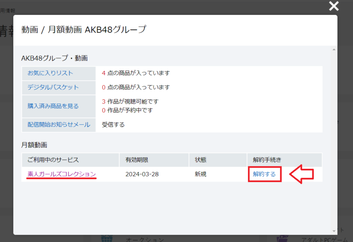Close the modal with the X icon
The image size is (353, 242).
point(334,6)
